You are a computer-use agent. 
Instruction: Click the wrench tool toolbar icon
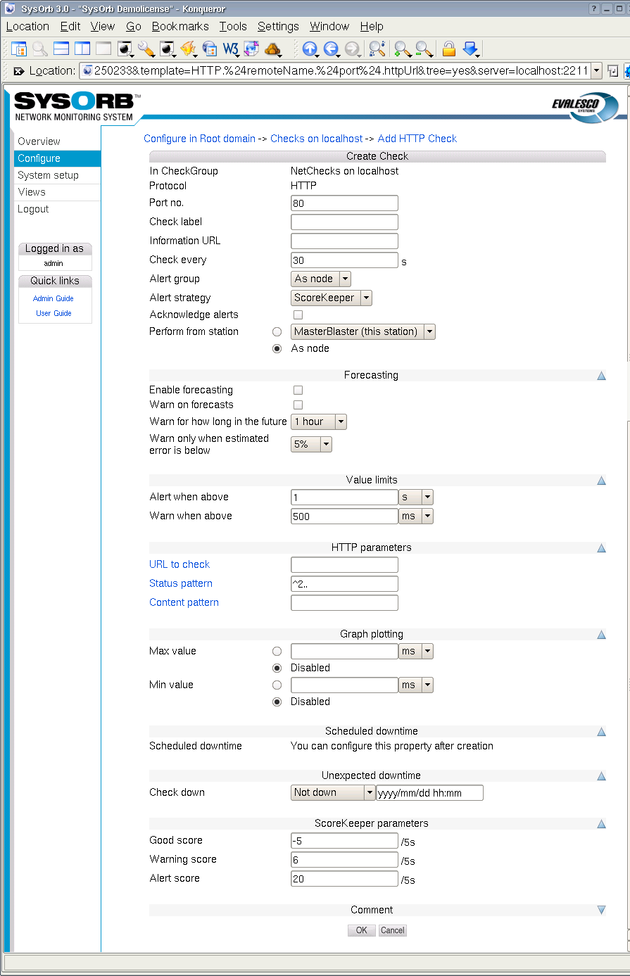(x=146, y=49)
